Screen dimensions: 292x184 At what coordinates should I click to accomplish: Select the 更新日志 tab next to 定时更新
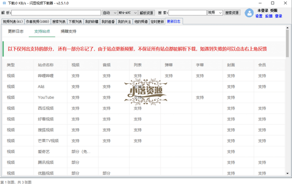pyautogui.click(x=174, y=21)
